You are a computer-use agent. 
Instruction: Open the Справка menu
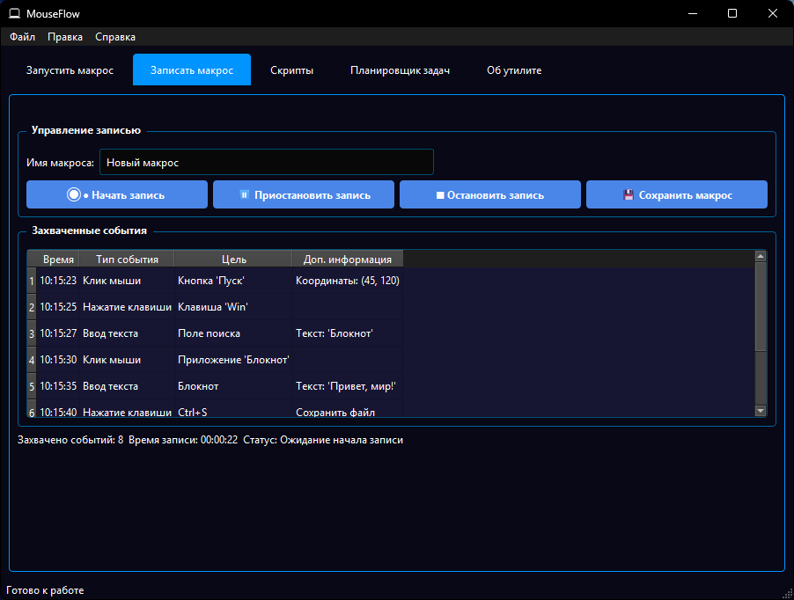tap(115, 37)
